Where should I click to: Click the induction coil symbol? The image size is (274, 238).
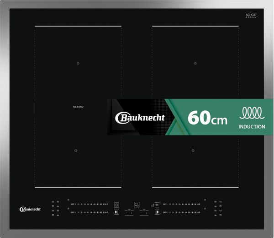point(252,113)
